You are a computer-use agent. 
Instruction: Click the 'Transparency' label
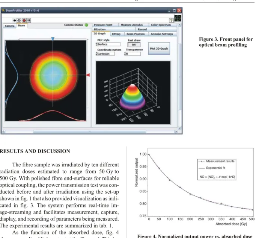pos(134,50)
